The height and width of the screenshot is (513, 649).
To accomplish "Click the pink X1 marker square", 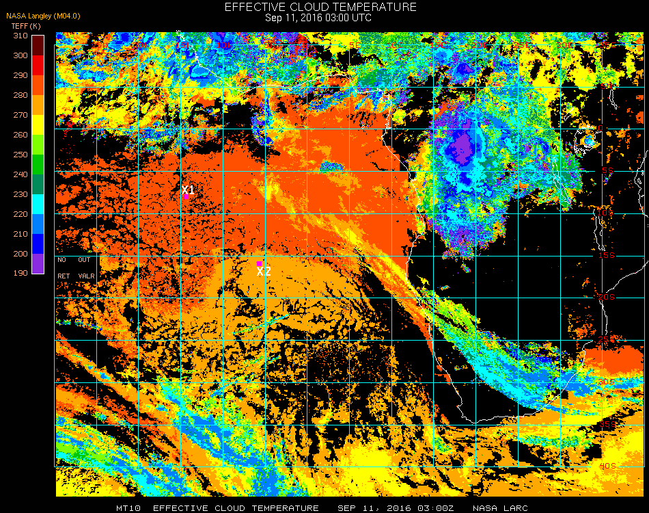I will [x=187, y=196].
